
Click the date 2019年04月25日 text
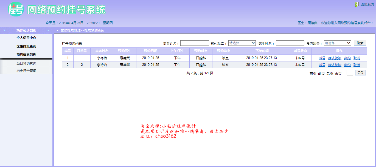tap(71, 23)
